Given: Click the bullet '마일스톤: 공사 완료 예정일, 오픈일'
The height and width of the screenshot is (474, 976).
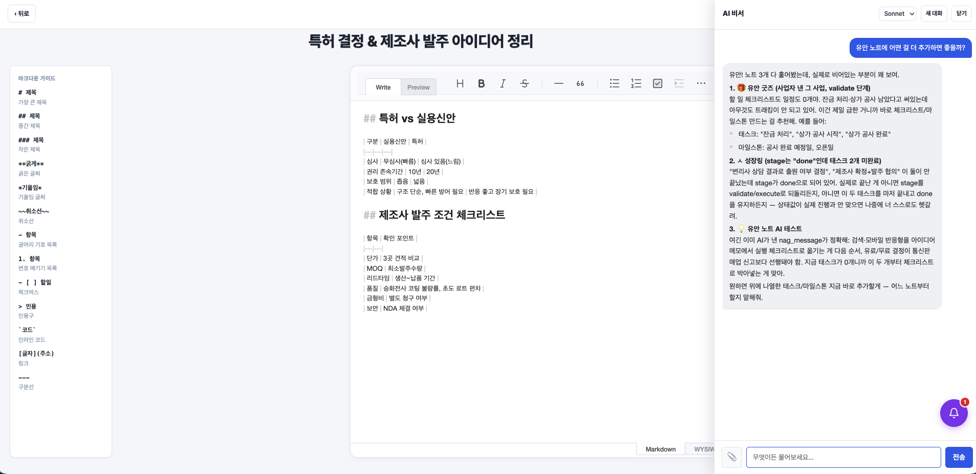Looking at the screenshot, I should 786,147.
